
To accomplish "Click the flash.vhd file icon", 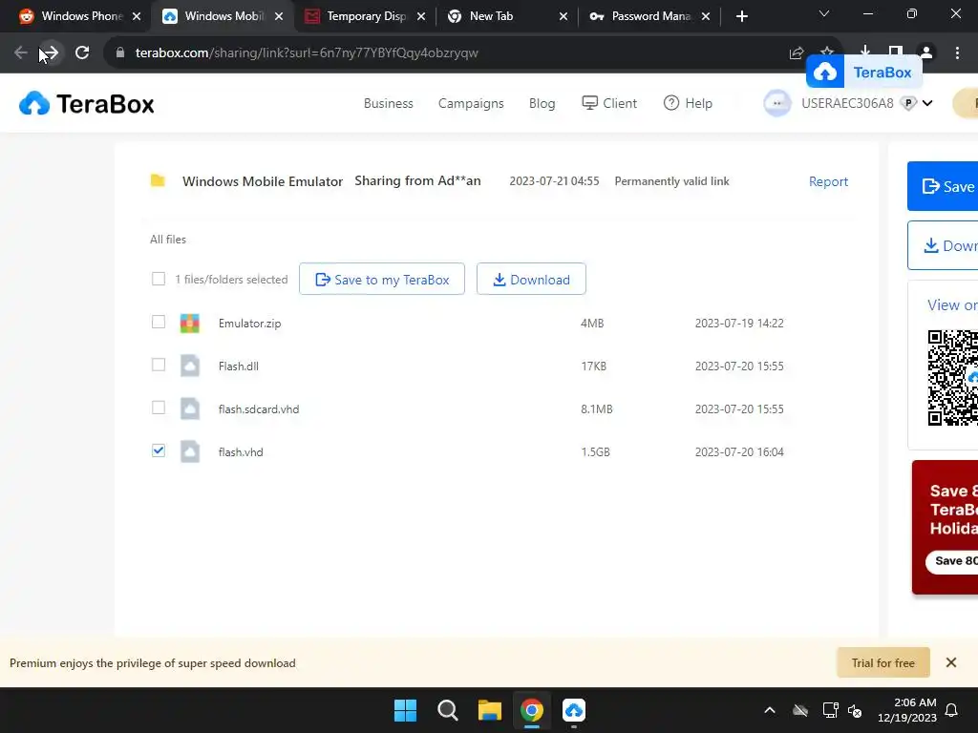I will [190, 451].
